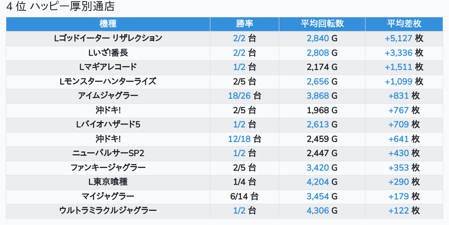Click the 平均回転数 column header
449x225 pixels.
click(322, 24)
